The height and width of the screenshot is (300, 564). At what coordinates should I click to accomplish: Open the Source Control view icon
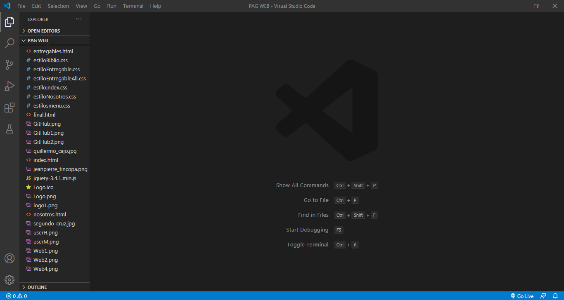[9, 65]
